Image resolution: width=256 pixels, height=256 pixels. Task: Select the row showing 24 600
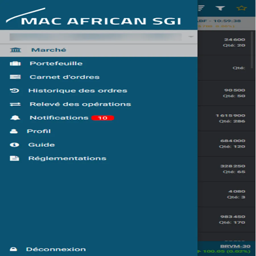point(226,42)
